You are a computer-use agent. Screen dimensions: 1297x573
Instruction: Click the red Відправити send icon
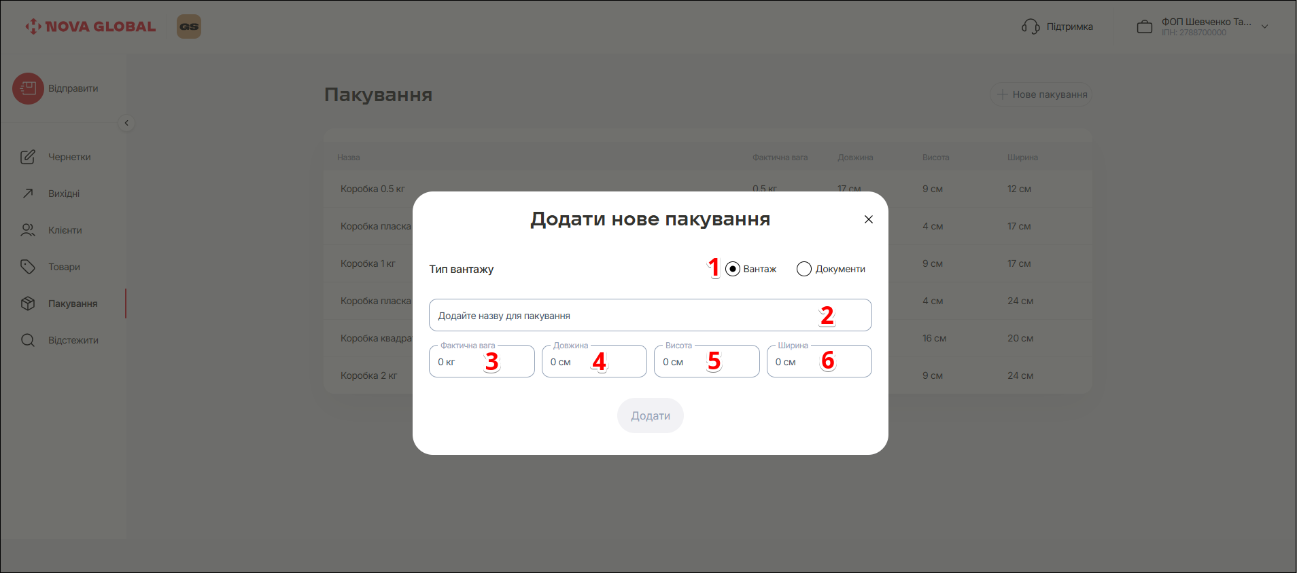[28, 89]
